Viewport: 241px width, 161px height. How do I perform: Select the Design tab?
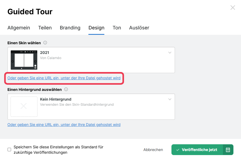coord(96,28)
